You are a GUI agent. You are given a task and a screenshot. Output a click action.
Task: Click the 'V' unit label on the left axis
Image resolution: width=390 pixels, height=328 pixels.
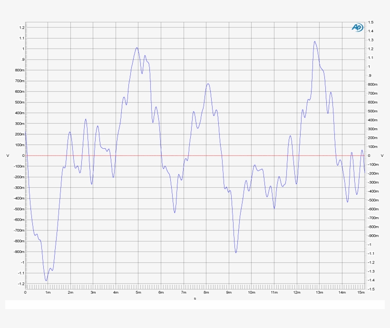(x=8, y=155)
